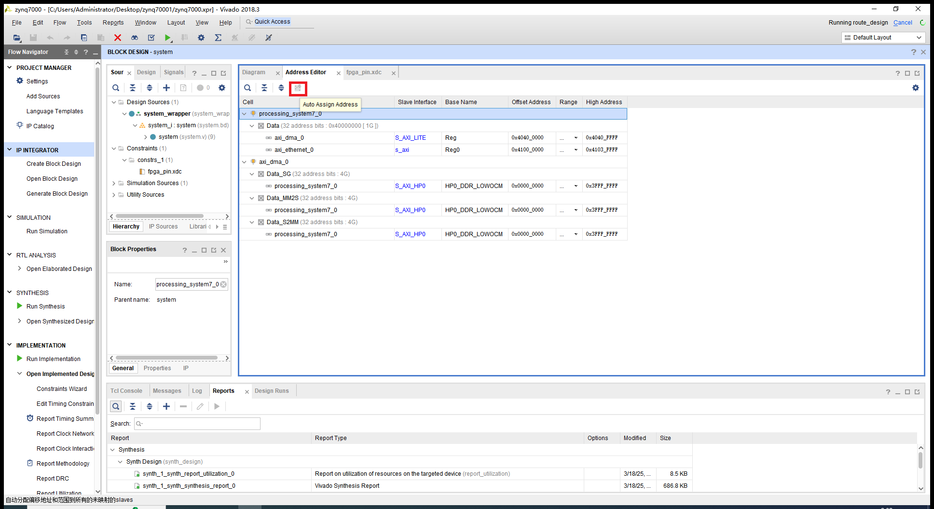Open Address Editor settings gear
Image resolution: width=934 pixels, height=509 pixels.
coord(916,88)
